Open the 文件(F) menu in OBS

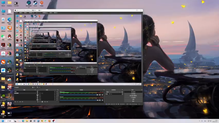(x=16, y=13)
